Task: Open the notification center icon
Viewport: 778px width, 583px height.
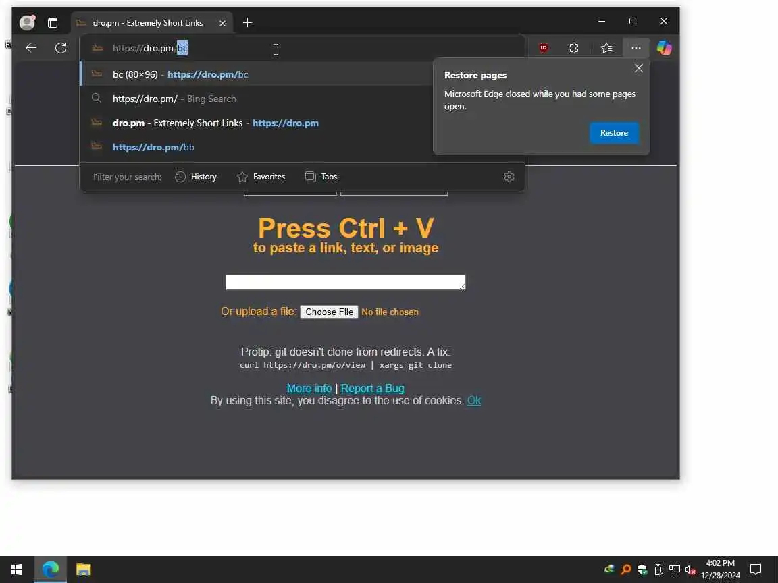Action: (x=756, y=570)
